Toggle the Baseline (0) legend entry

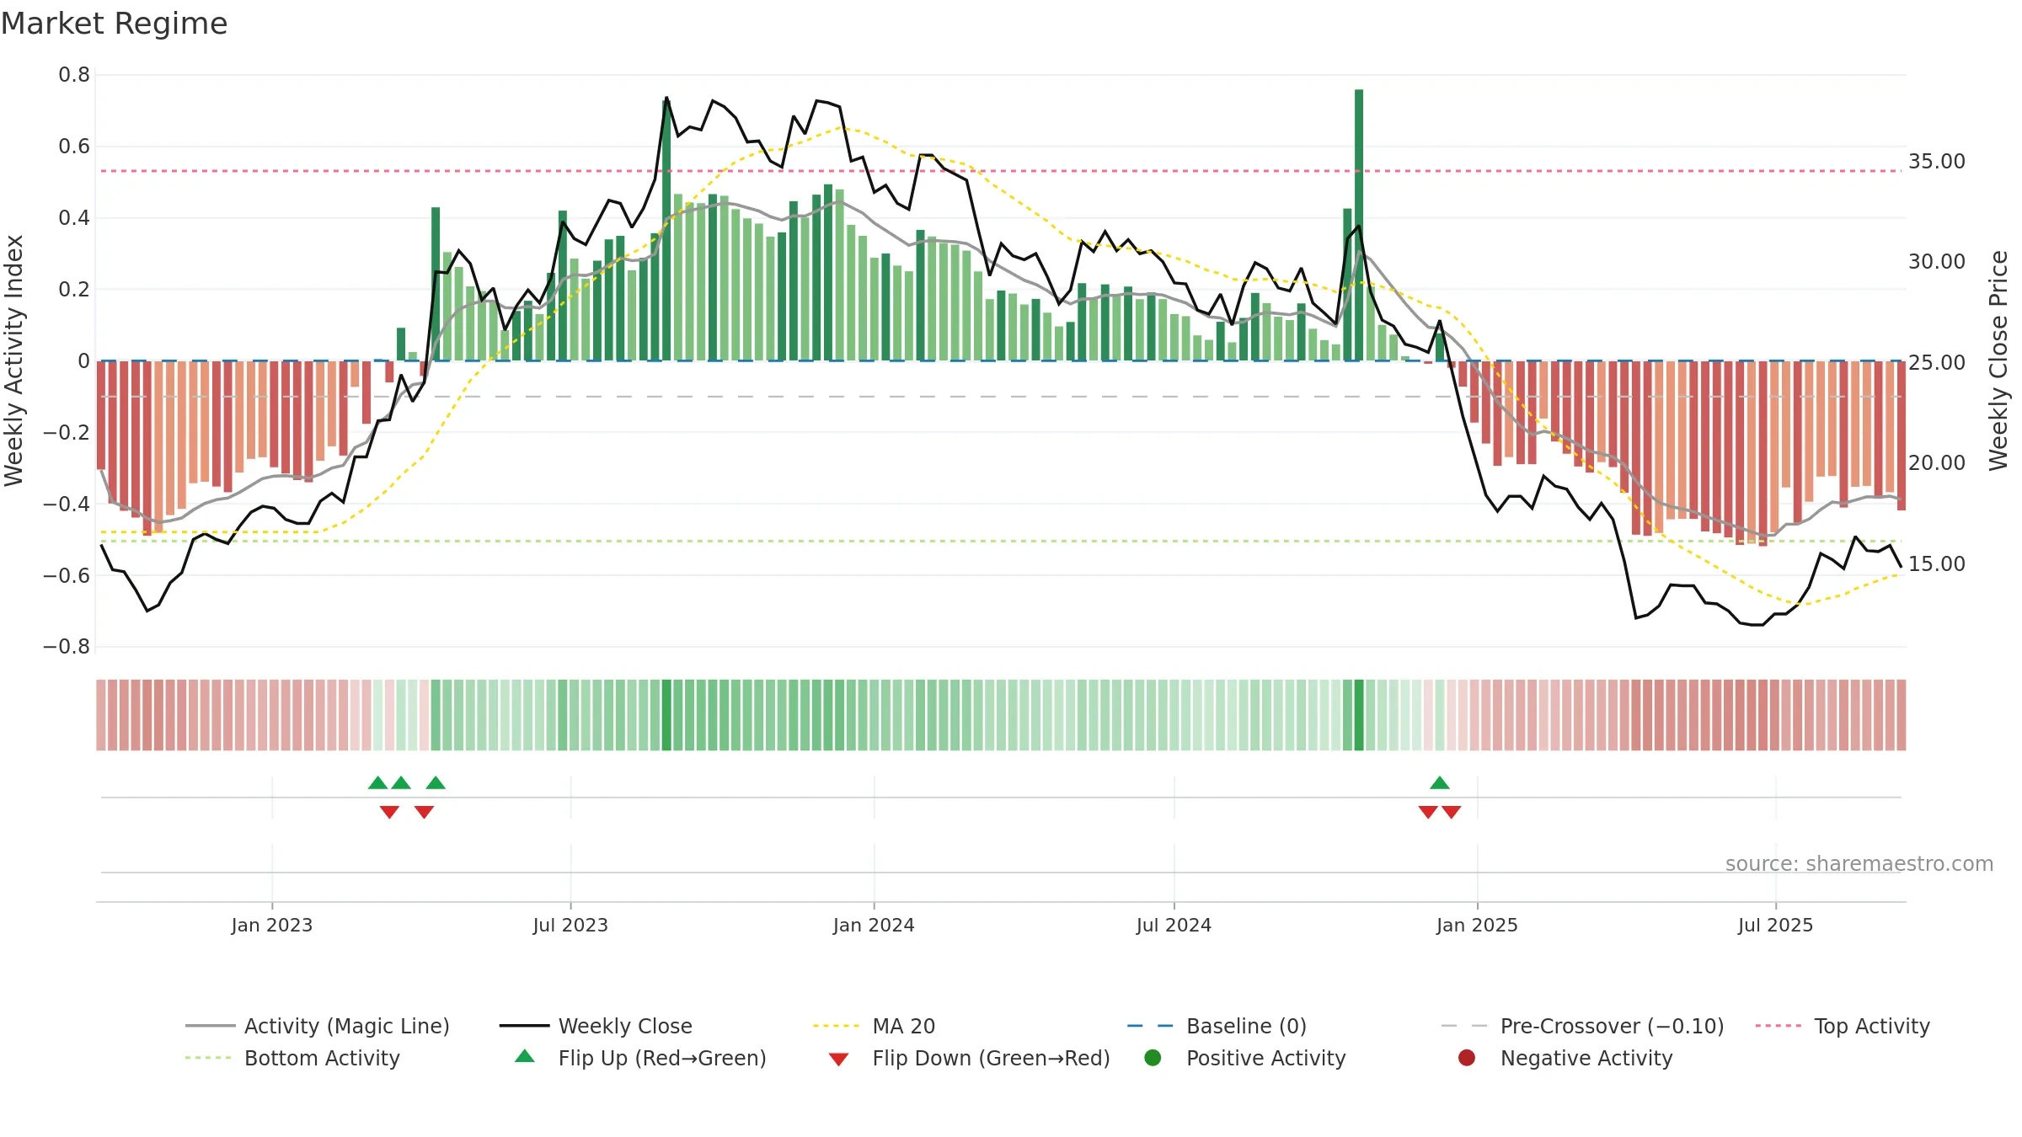tap(1217, 1026)
